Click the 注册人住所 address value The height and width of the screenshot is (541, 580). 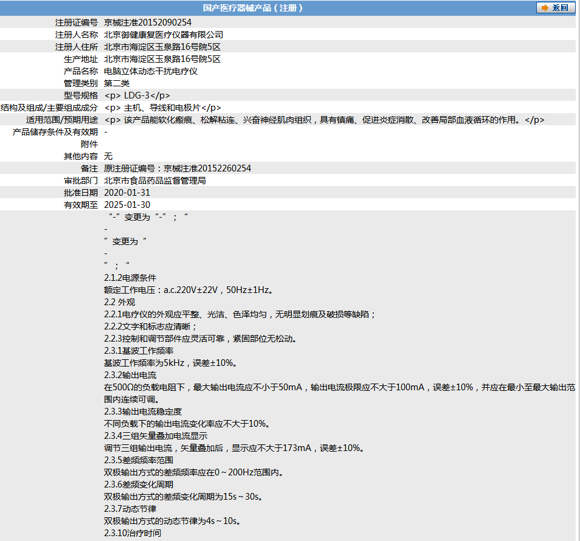[x=162, y=47]
